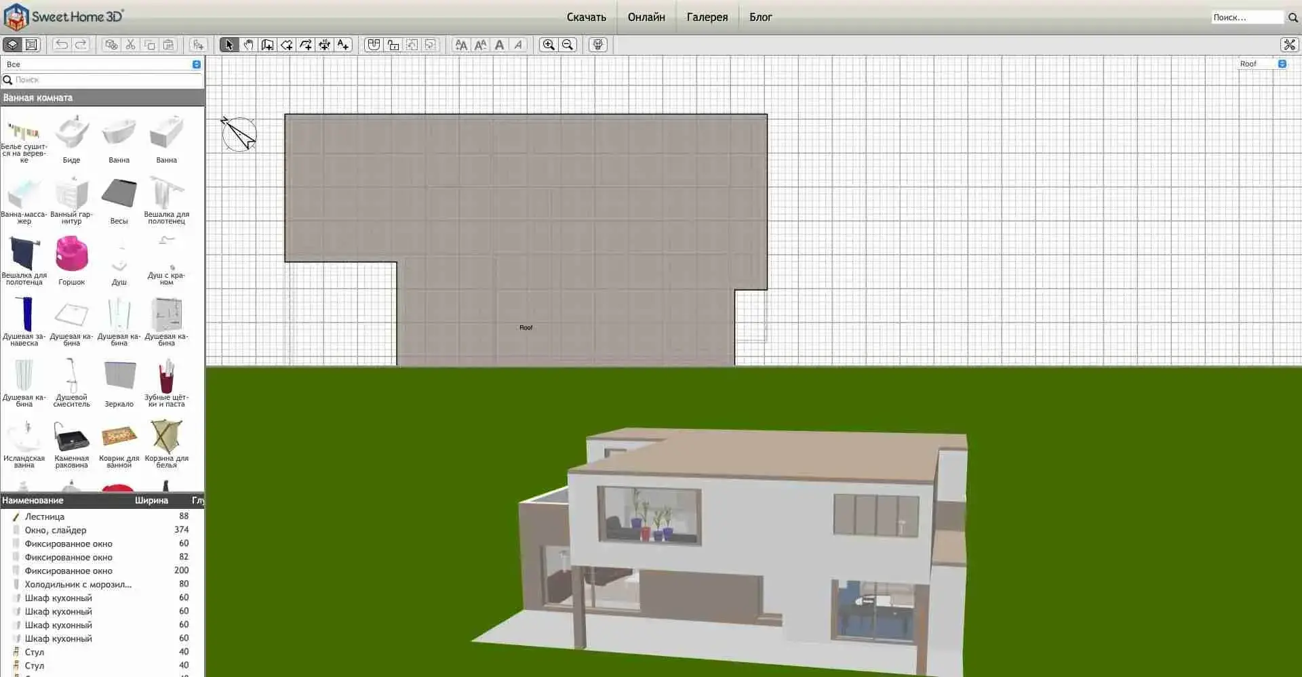
Task: Sort by the Ширина column header
Action: coord(151,501)
